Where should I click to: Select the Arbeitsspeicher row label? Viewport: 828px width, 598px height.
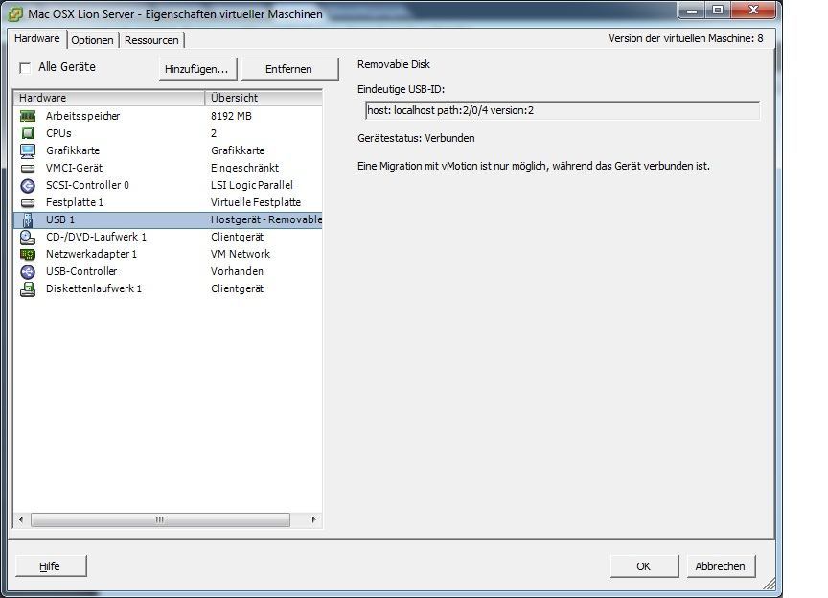coord(83,116)
